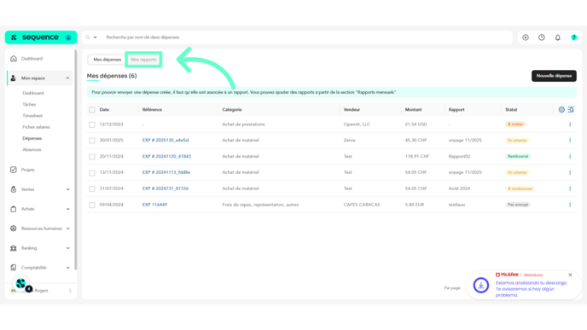
Task: Open the main Dashboard in sidebar
Action: [x=32, y=59]
